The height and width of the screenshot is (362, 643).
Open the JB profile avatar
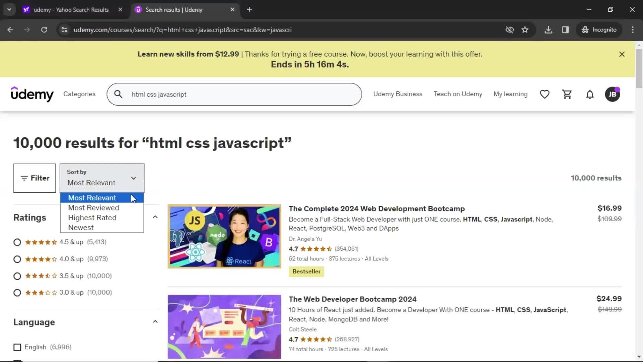(613, 94)
